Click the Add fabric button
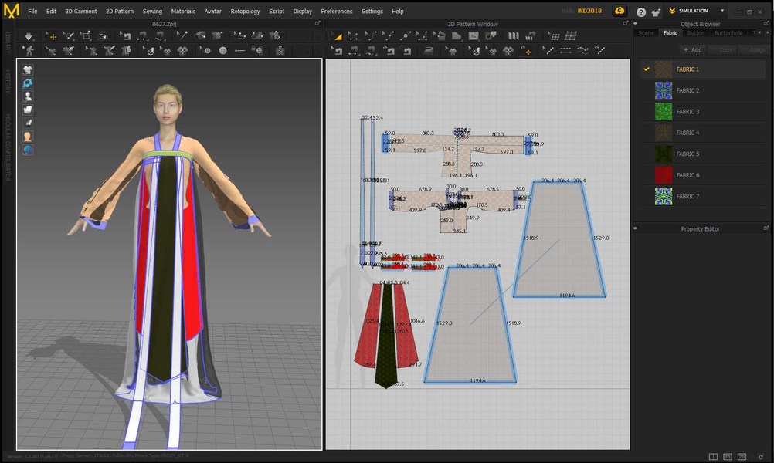This screenshot has width=774, height=463. (693, 50)
